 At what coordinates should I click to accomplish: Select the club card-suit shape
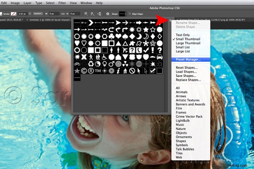(x=112, y=36)
